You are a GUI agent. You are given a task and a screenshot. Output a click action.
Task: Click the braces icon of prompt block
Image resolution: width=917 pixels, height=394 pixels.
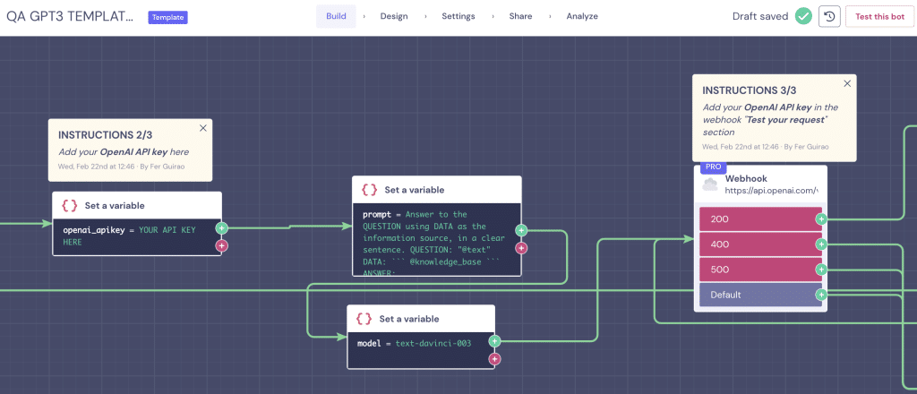coord(369,190)
